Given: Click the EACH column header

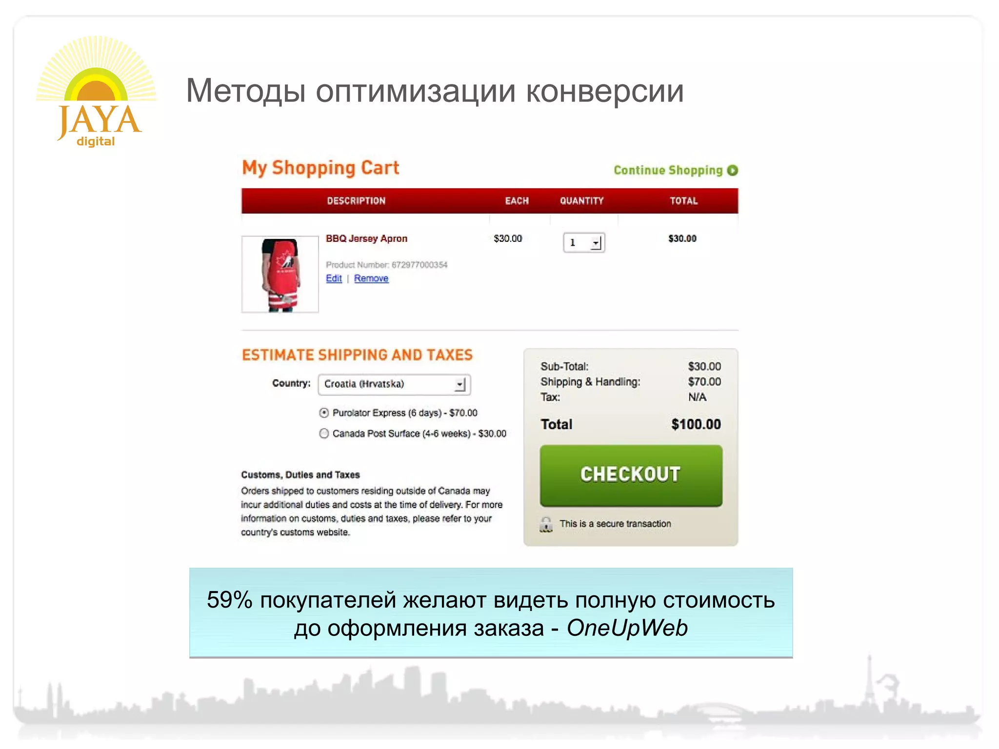Looking at the screenshot, I should pyautogui.click(x=517, y=201).
